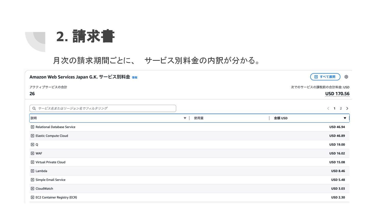Expand the Relational Database Service row

32,127
